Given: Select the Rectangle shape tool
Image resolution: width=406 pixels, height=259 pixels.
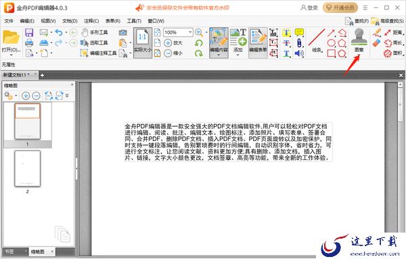Looking at the screenshot, I should (x=332, y=53).
